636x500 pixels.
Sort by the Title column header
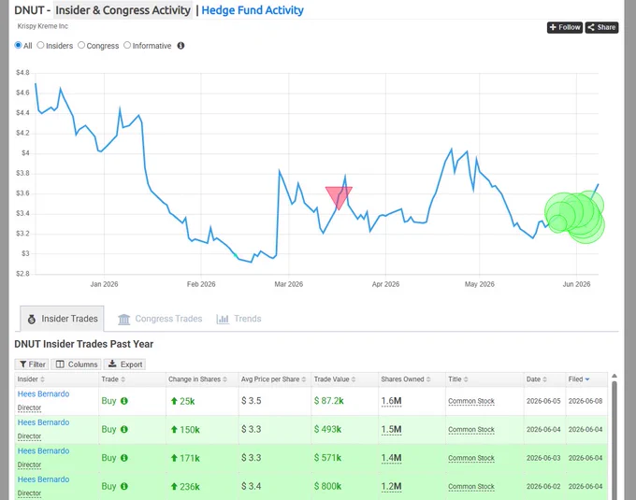coord(458,379)
